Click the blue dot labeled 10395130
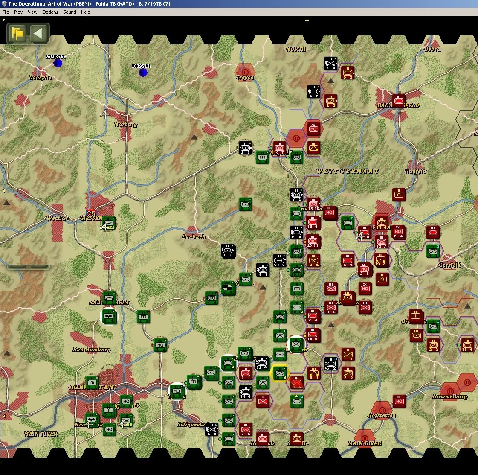This screenshot has width=478, height=475. coord(143,72)
